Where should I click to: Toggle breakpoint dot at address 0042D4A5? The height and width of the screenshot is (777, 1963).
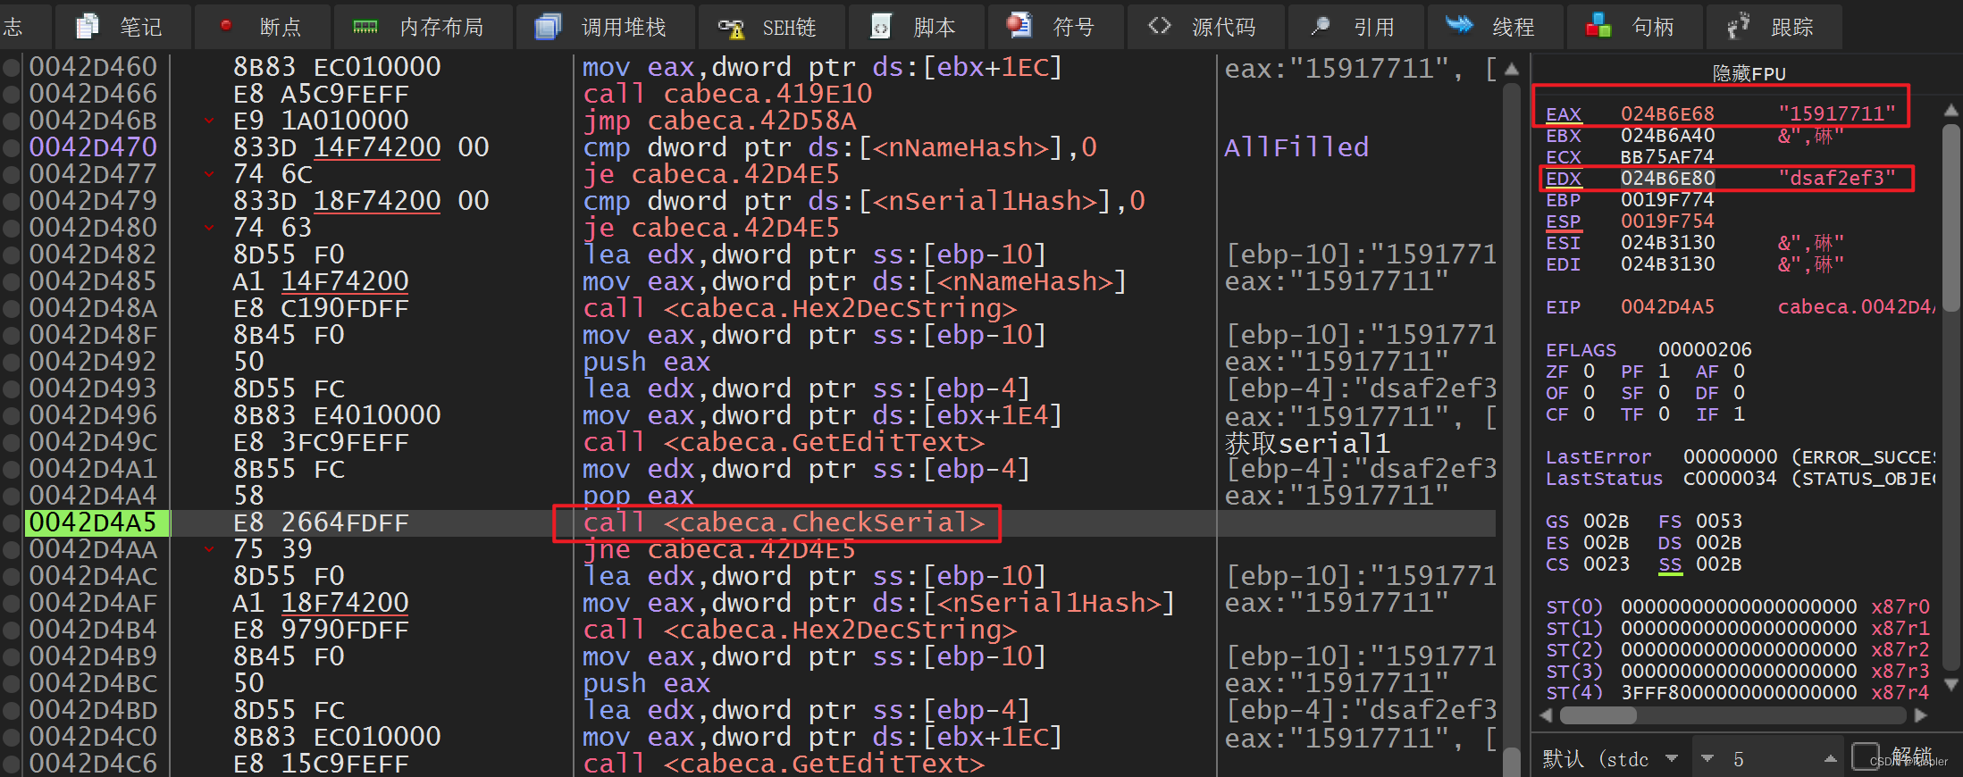(11, 522)
